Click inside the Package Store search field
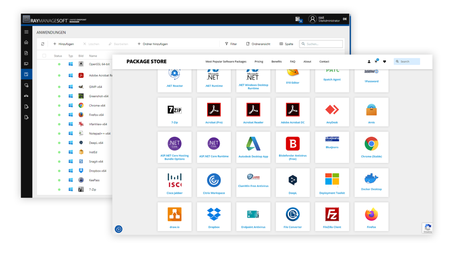451x254 pixels. (x=409, y=61)
